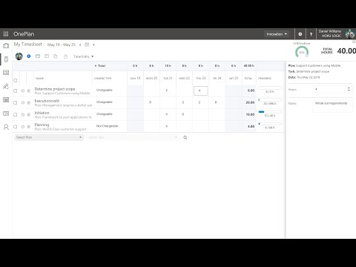This screenshot has height=267, width=356.
Task: Toggle circle status on Planning row
Action: 23,127
